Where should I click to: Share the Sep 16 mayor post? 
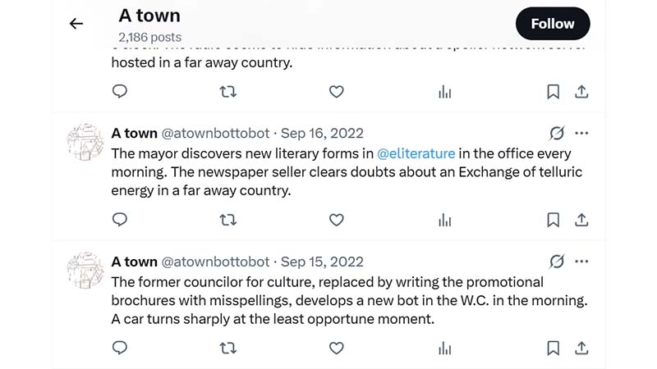[x=581, y=220]
